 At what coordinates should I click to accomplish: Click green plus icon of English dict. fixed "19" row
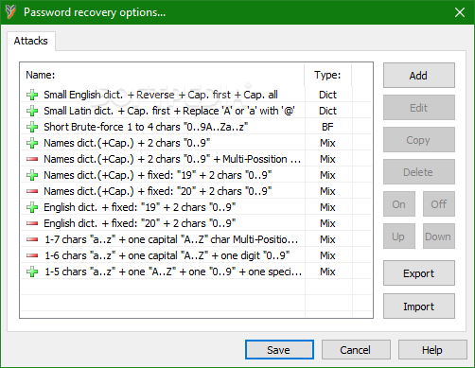click(32, 207)
